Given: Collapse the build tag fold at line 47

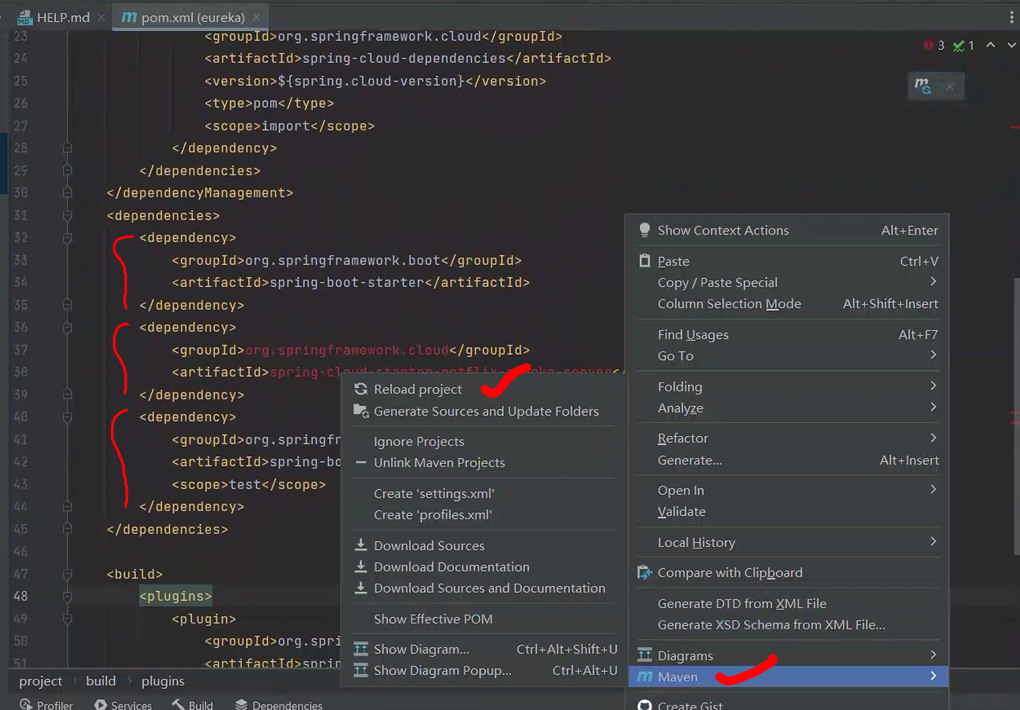Looking at the screenshot, I should coord(67,574).
